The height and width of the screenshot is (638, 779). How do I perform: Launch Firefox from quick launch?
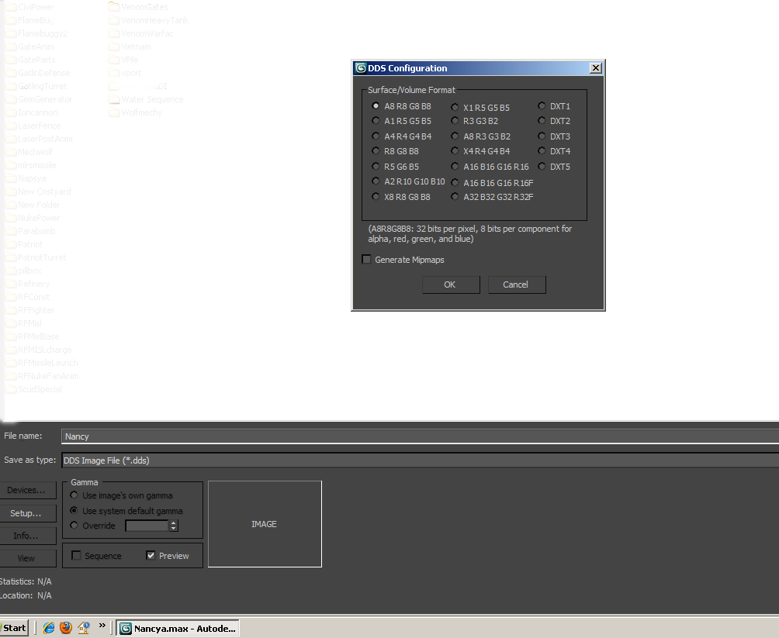[x=66, y=628]
